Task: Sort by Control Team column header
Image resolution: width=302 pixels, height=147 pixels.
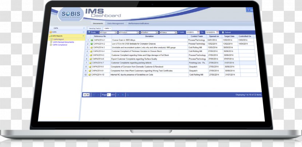Action: pyautogui.click(x=197, y=36)
